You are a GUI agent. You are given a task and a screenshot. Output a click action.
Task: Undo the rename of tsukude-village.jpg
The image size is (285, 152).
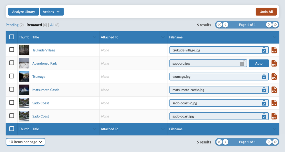point(274,50)
